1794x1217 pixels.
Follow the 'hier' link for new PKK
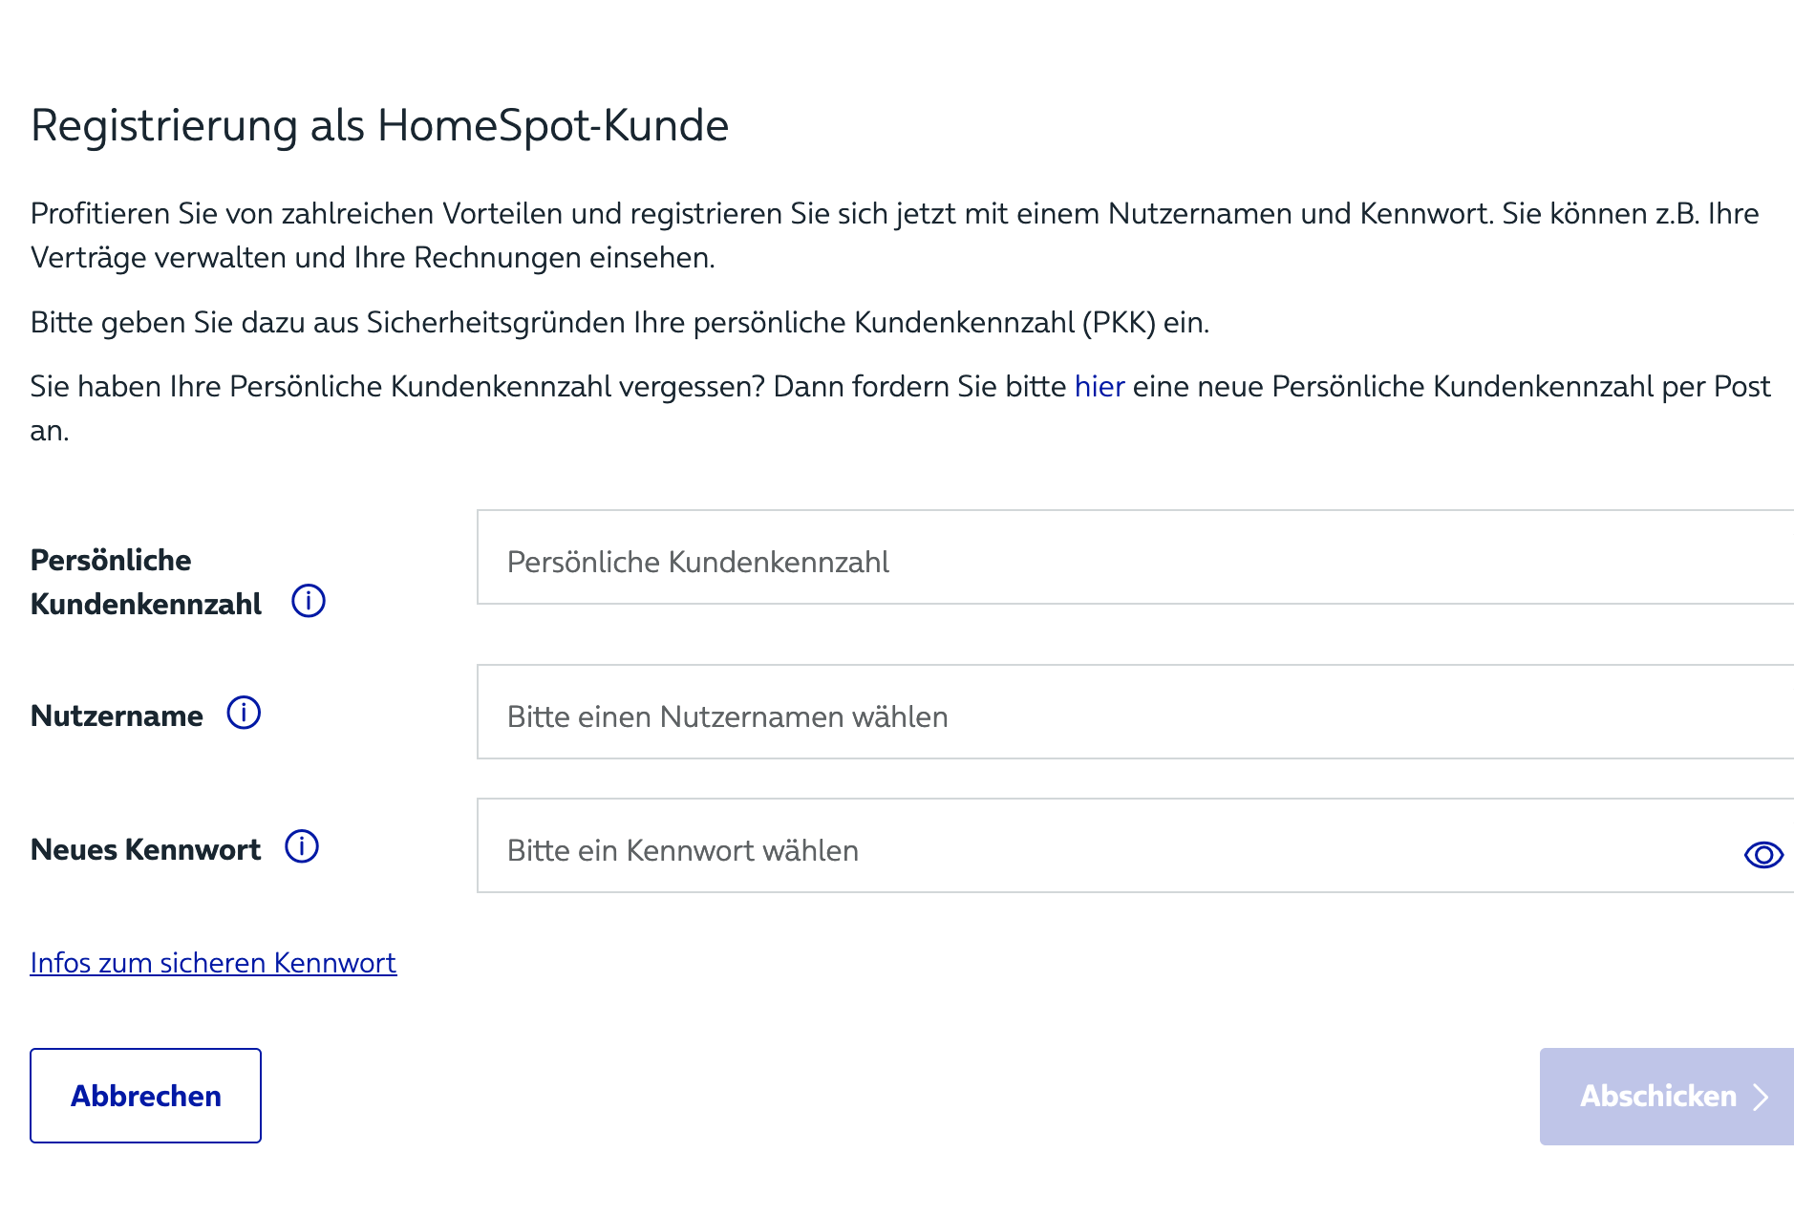click(1100, 387)
